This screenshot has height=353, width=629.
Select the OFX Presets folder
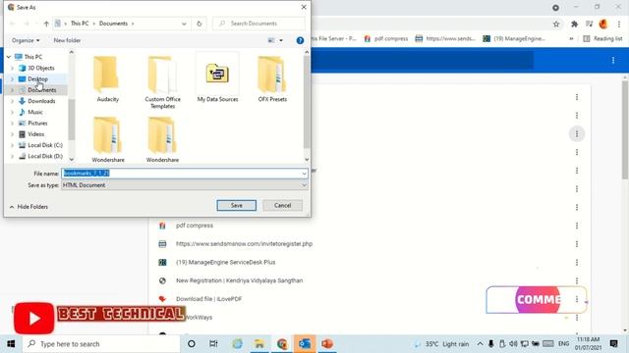click(x=272, y=78)
